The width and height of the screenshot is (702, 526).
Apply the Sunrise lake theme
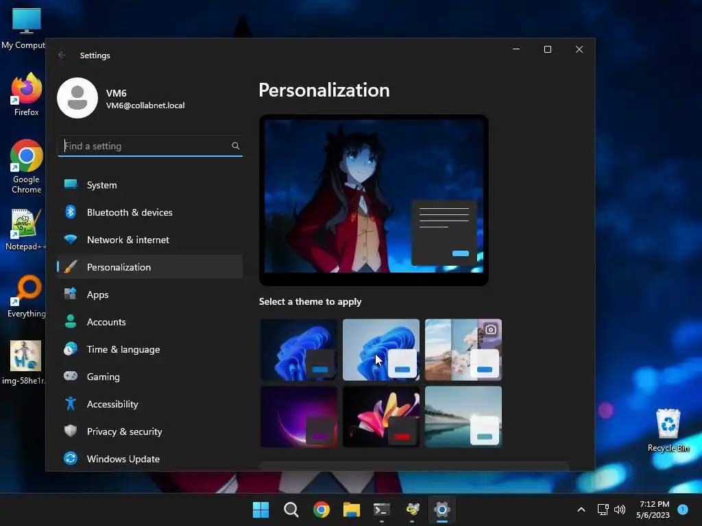(x=463, y=417)
